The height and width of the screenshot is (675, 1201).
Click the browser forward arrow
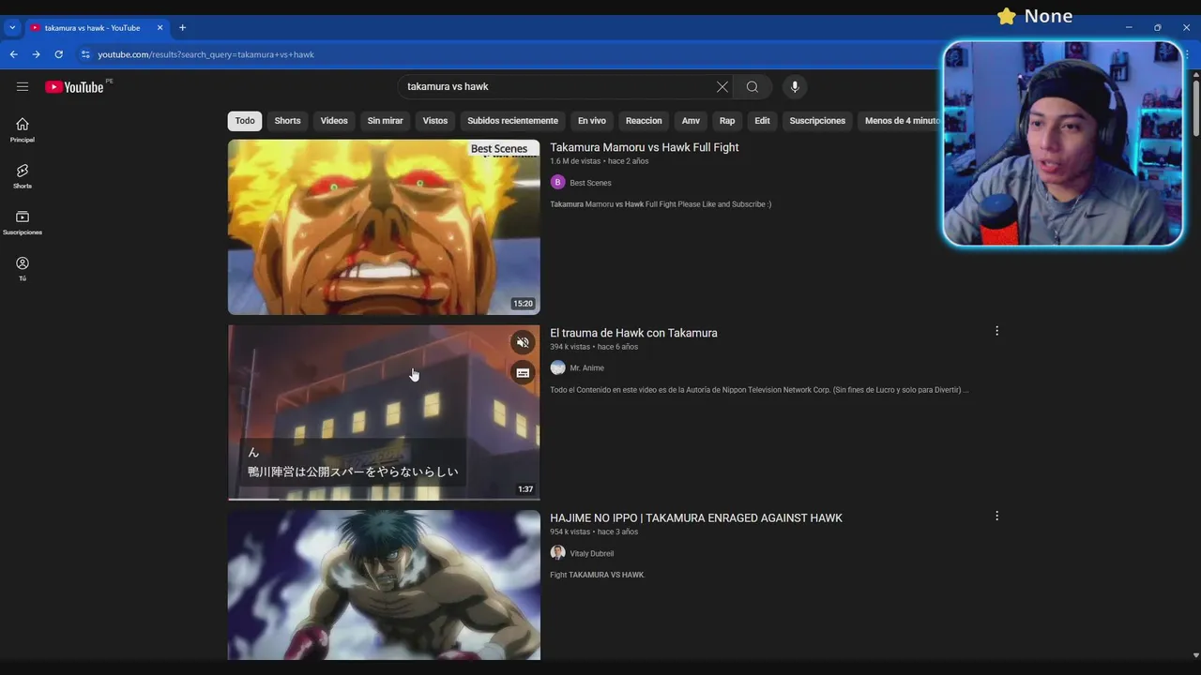tap(36, 54)
